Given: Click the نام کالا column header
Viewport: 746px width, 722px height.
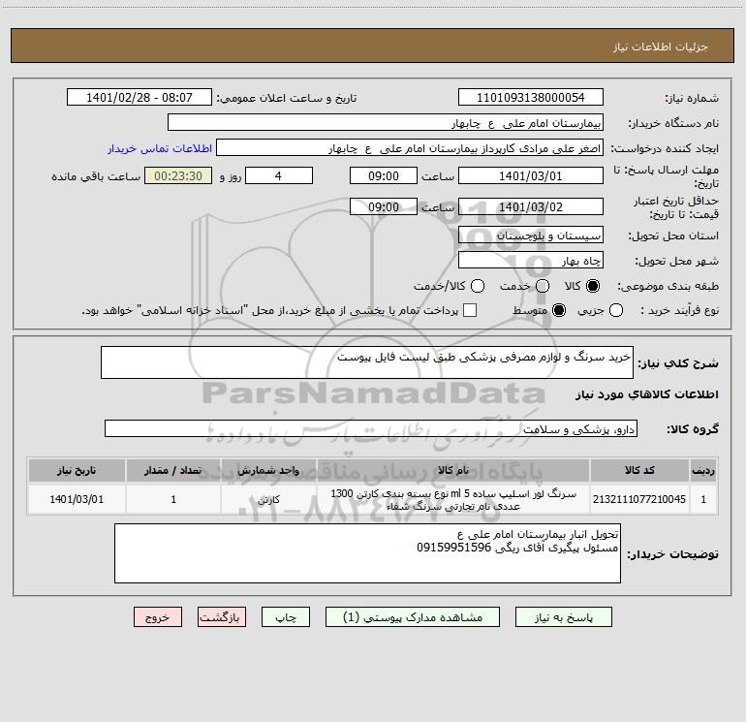Looking at the screenshot, I should (453, 471).
